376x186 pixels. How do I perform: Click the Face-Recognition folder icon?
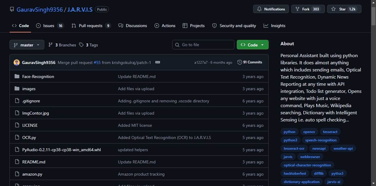[17, 76]
